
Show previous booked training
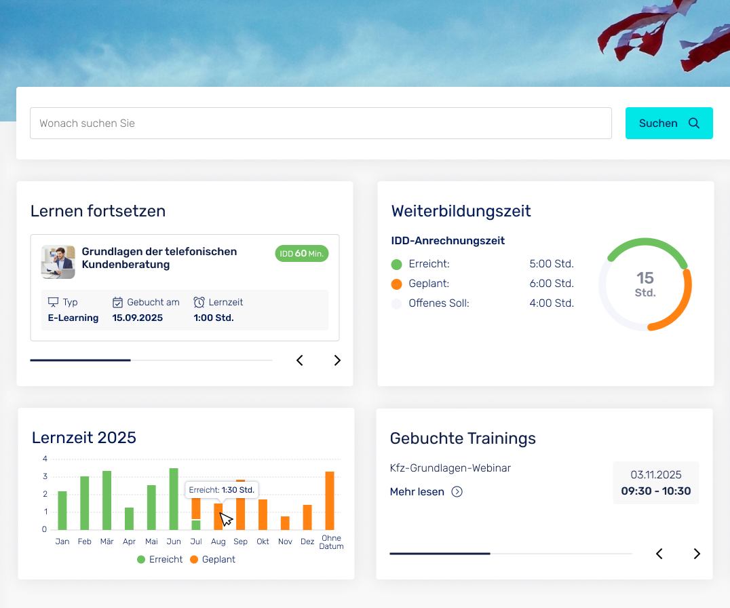[659, 554]
